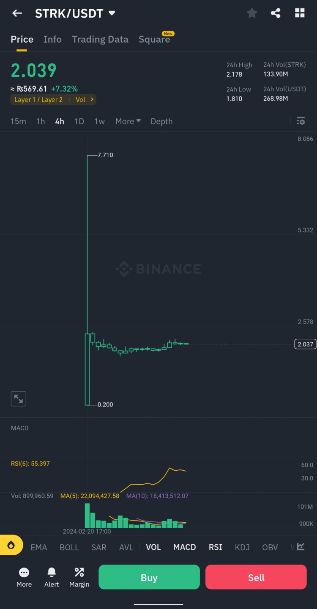317x609 pixels.
Task: Tap the yellow flame icon
Action: (11, 545)
